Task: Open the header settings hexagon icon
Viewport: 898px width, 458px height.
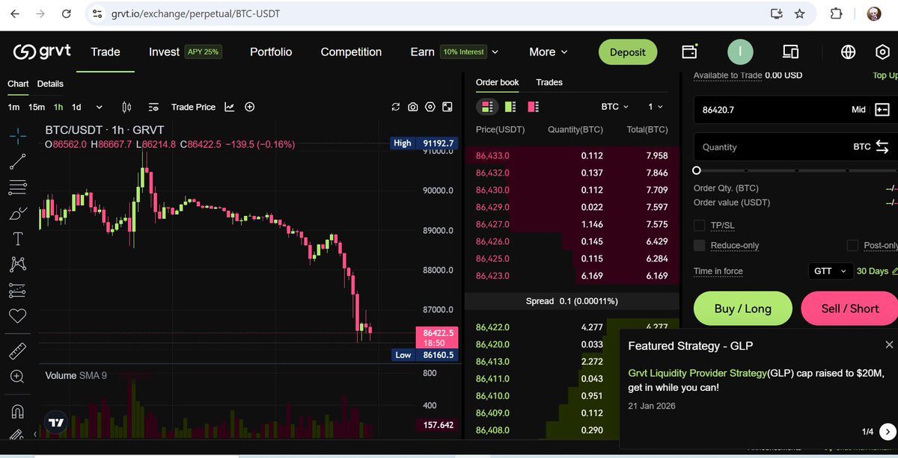Action: (882, 52)
